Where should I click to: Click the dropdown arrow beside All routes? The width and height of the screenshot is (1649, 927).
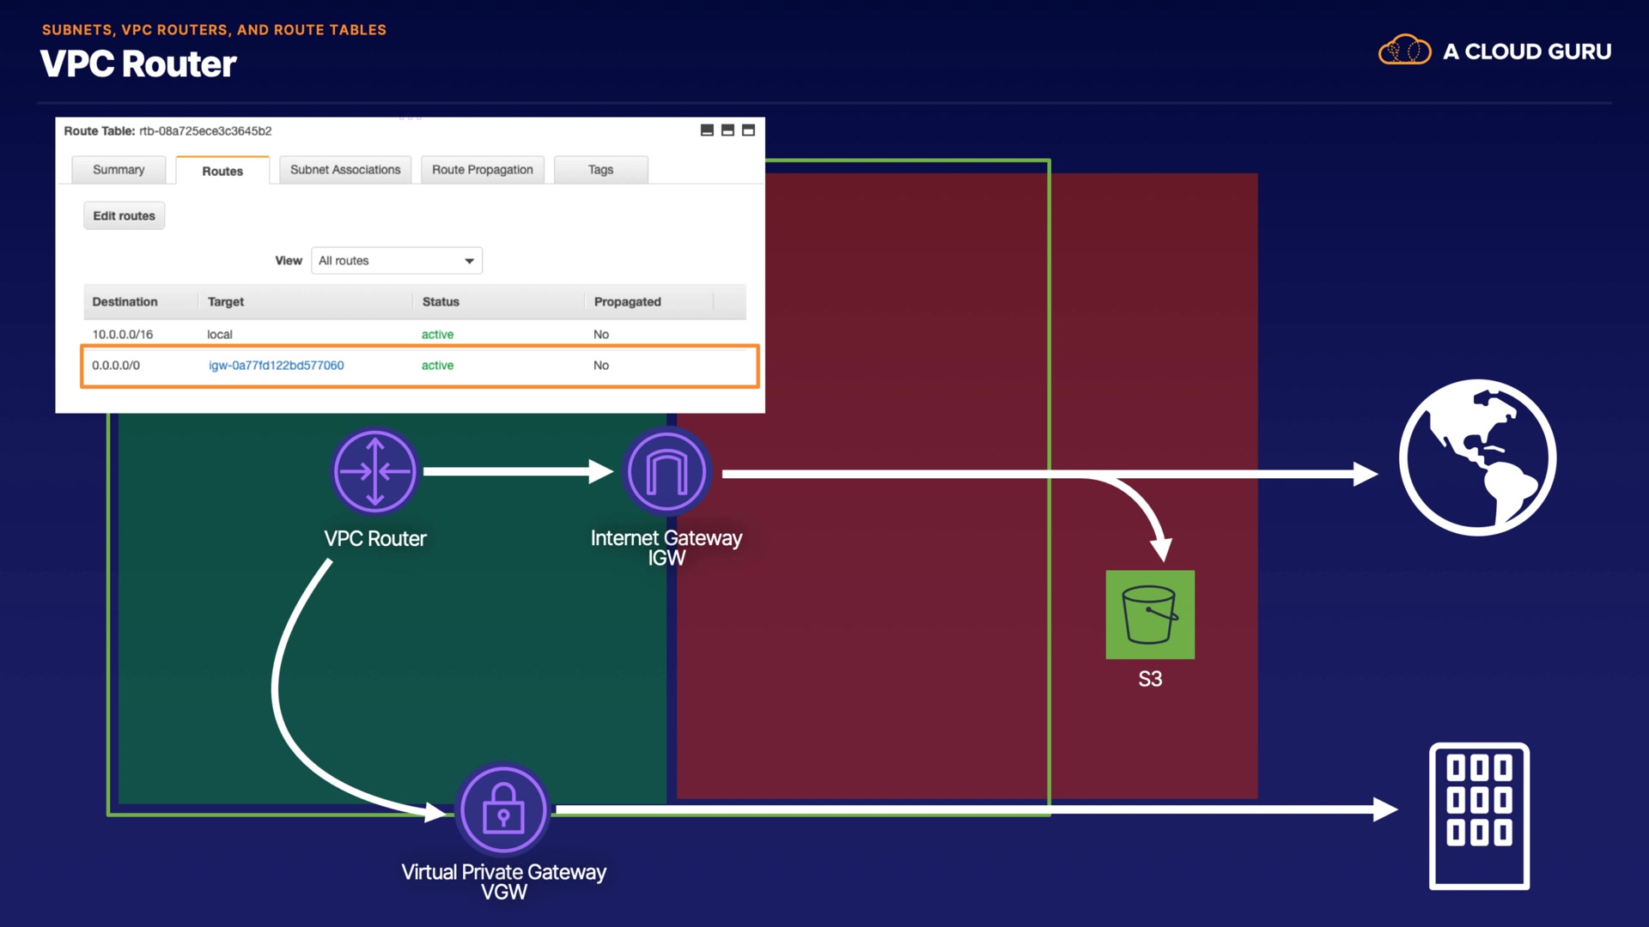(469, 261)
